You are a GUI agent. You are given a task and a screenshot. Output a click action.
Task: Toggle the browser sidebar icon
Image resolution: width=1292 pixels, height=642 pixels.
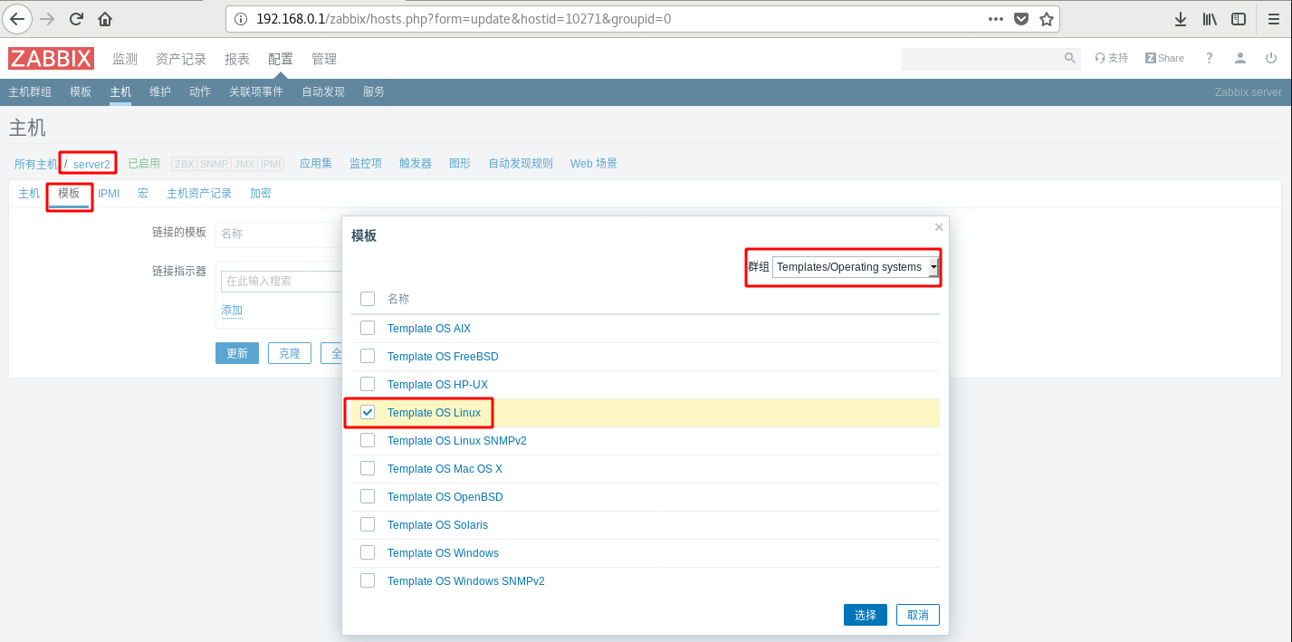tap(1238, 19)
